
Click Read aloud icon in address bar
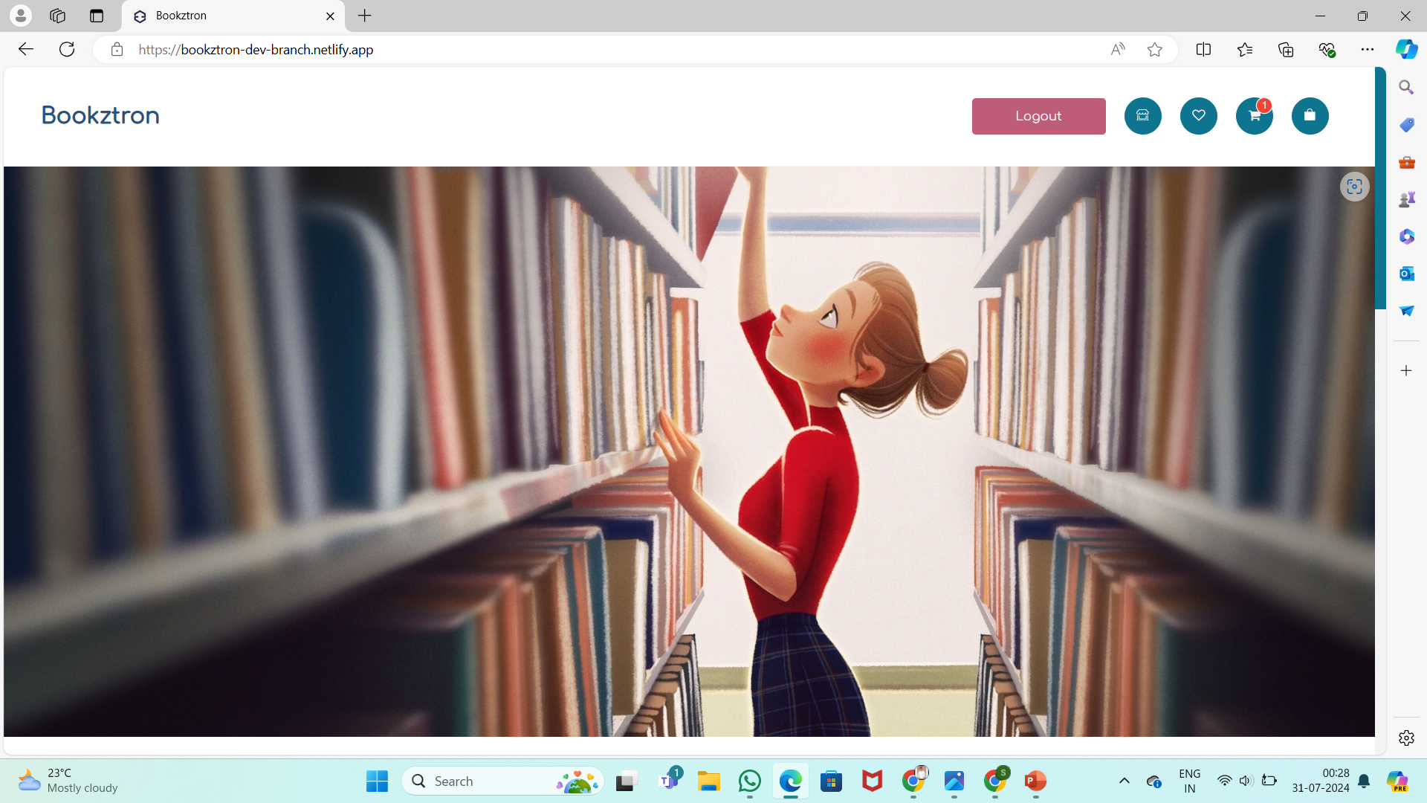click(x=1117, y=50)
